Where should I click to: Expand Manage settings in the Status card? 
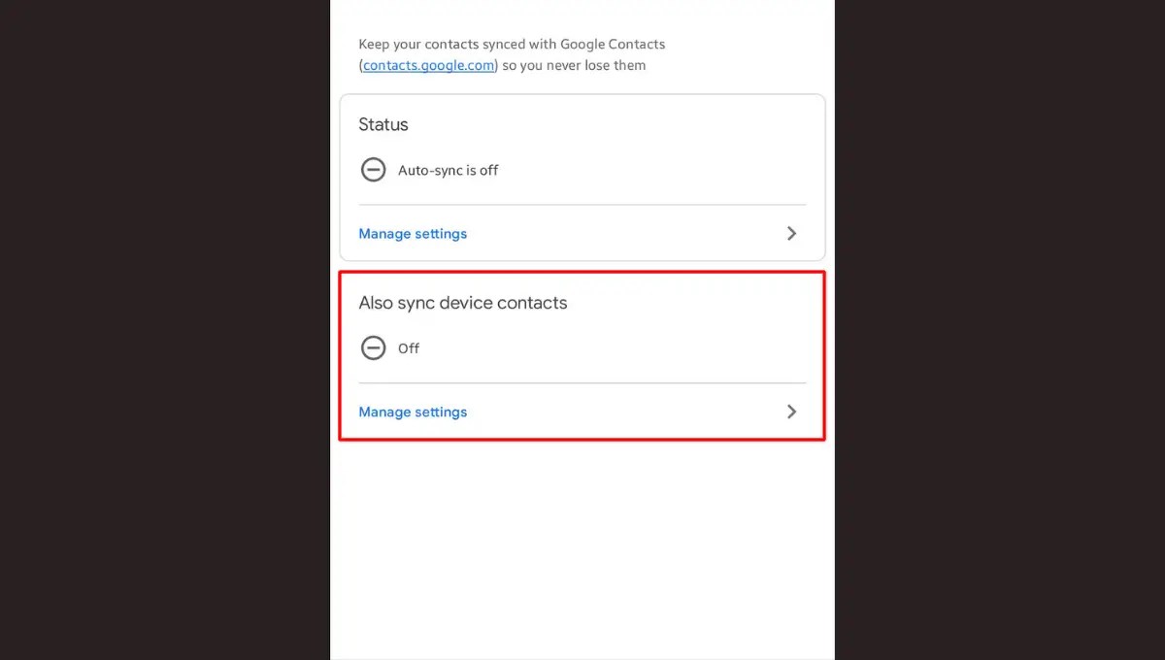pyautogui.click(x=413, y=233)
